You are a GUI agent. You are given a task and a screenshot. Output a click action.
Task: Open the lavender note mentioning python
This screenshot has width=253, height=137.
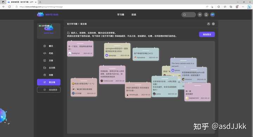click(x=194, y=75)
